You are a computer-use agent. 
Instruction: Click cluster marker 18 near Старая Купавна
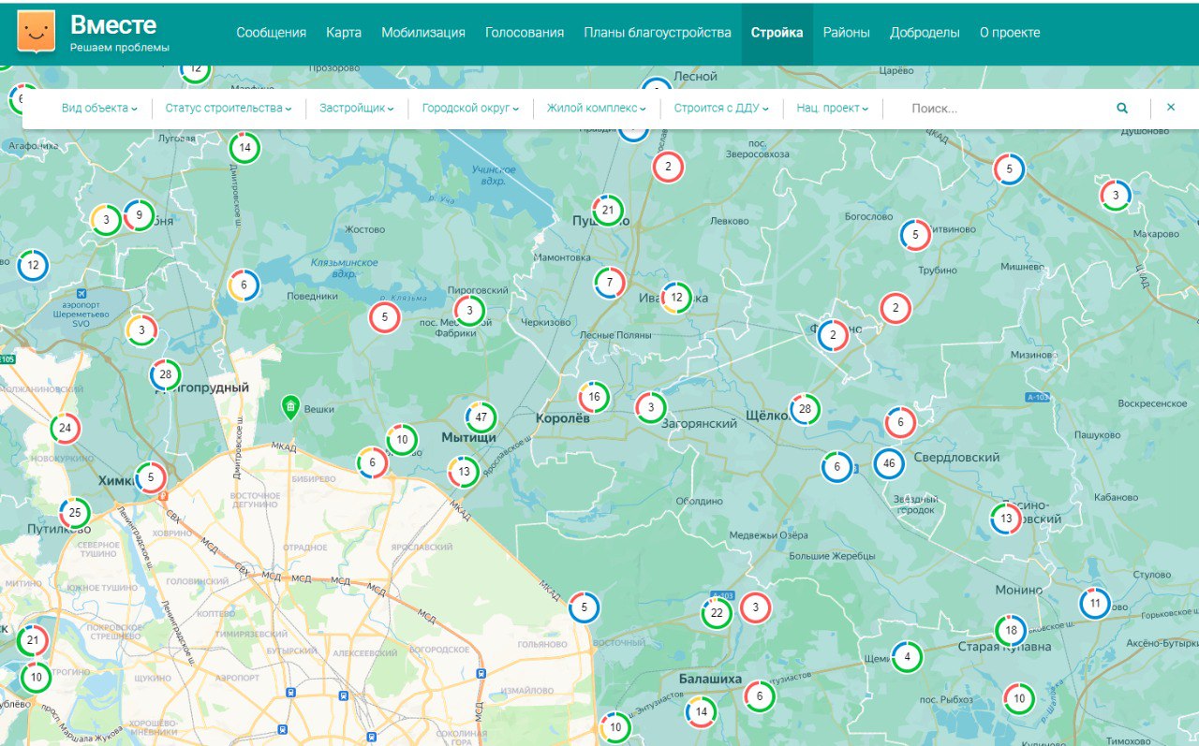pos(1011,631)
